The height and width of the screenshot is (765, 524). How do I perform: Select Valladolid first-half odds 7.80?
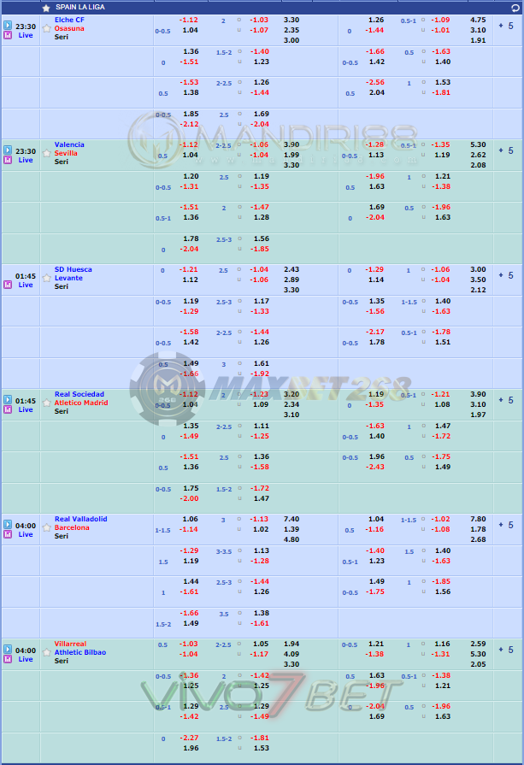click(x=478, y=520)
